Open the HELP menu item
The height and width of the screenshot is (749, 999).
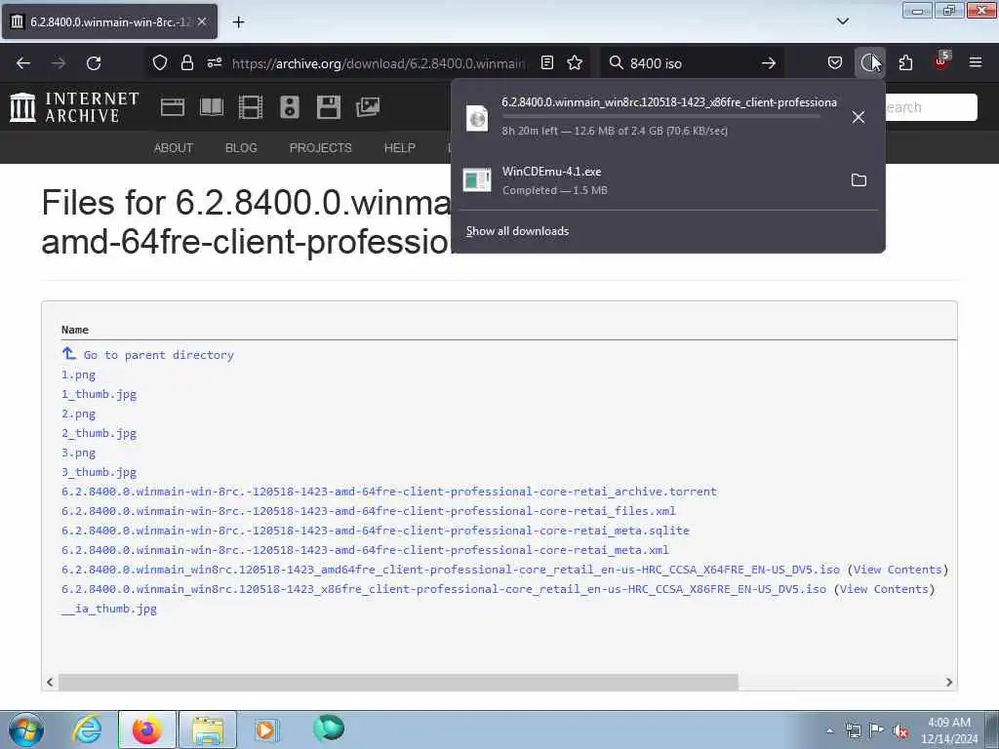tap(399, 148)
